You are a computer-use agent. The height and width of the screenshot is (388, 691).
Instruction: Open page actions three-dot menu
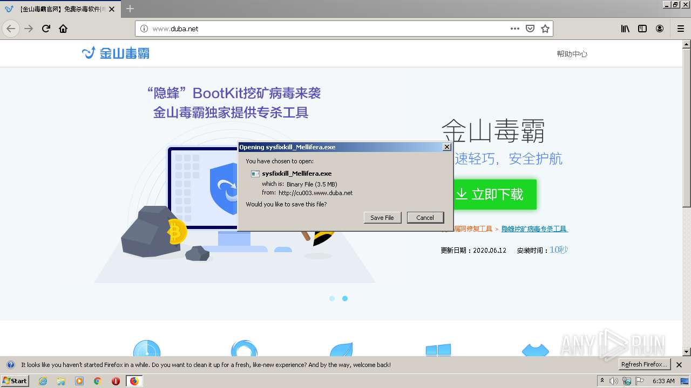tap(515, 29)
